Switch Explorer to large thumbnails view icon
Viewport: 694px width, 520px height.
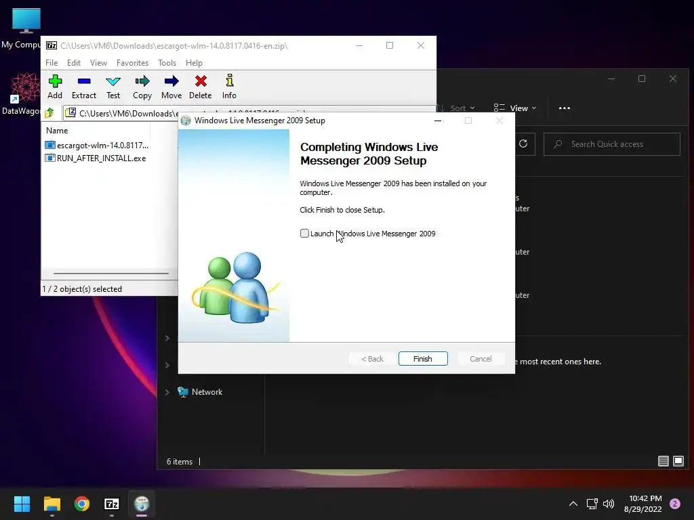[x=678, y=461]
